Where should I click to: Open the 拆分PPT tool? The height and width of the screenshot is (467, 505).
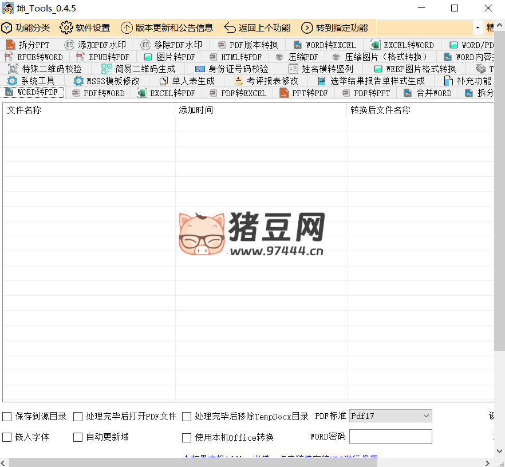coord(29,44)
